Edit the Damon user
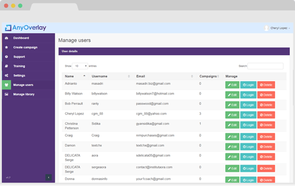This screenshot has height=186, width=295. (233, 147)
